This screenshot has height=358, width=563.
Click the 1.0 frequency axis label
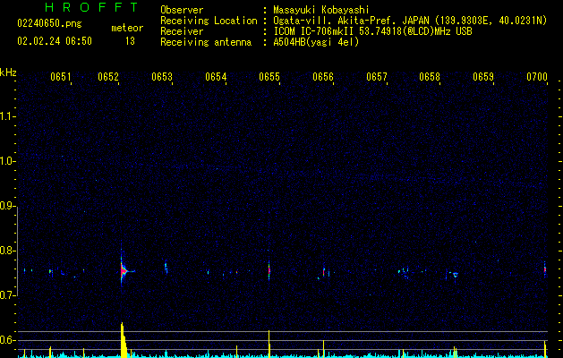(x=7, y=161)
